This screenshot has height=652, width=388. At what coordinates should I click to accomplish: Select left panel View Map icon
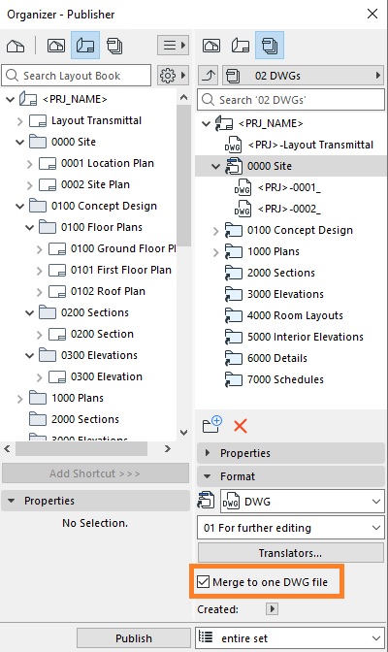tap(56, 46)
